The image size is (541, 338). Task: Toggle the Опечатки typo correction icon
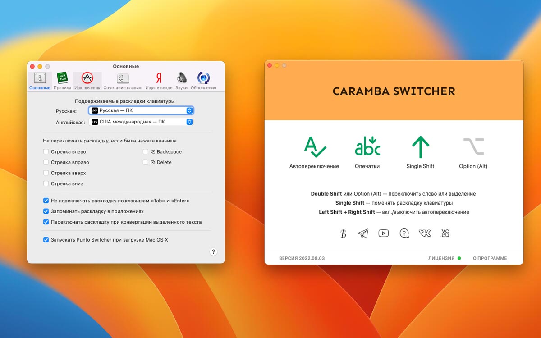tap(367, 147)
